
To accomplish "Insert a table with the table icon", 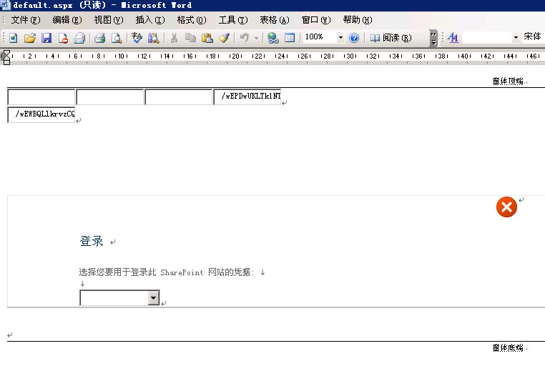I will [x=290, y=37].
